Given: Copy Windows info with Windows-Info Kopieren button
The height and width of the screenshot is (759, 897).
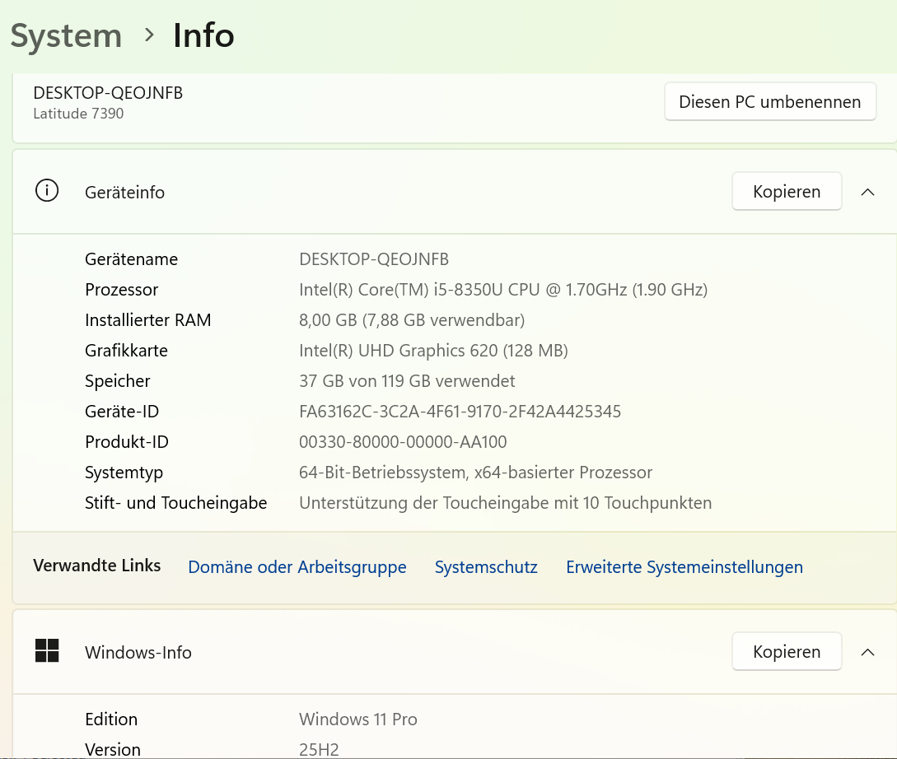Looking at the screenshot, I should (x=787, y=651).
